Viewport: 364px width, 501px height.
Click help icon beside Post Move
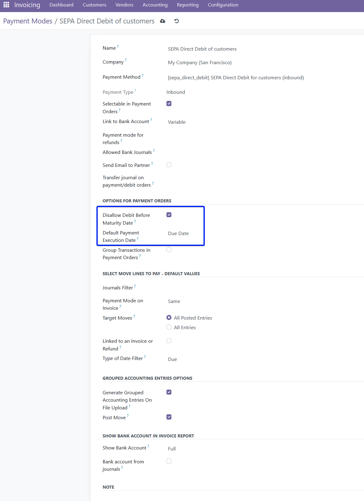tap(128, 416)
